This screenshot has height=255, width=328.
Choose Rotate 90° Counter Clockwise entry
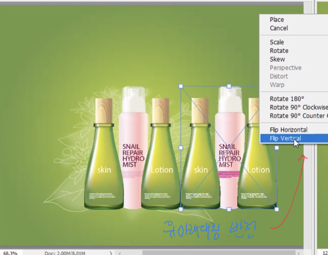[294, 116]
